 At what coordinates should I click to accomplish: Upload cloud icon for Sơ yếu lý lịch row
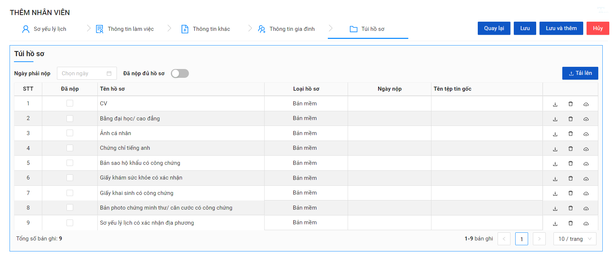tap(586, 223)
